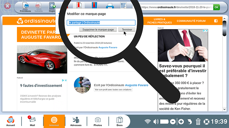
Task: Click the 'Modifier ce marque-page' title
Action: [86, 14]
